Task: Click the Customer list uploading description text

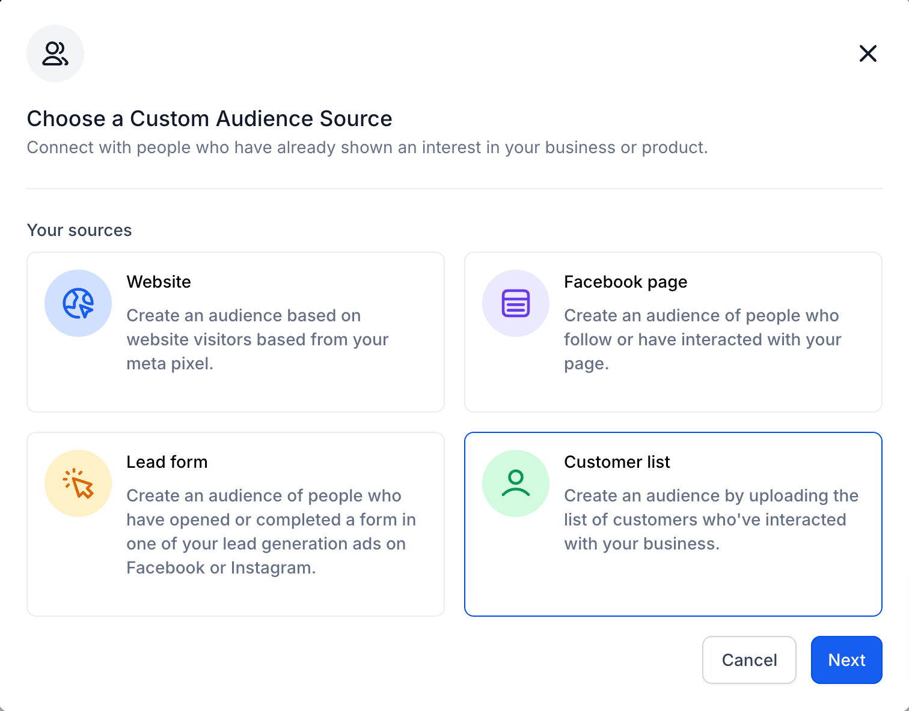Action: point(711,519)
